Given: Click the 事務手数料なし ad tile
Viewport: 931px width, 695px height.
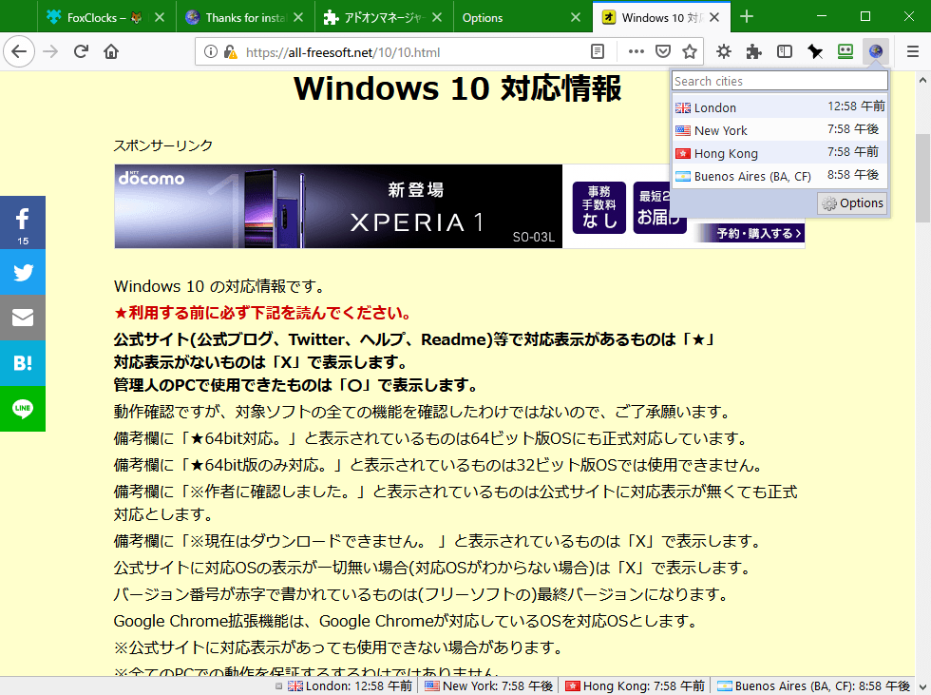Looking at the screenshot, I should [599, 207].
